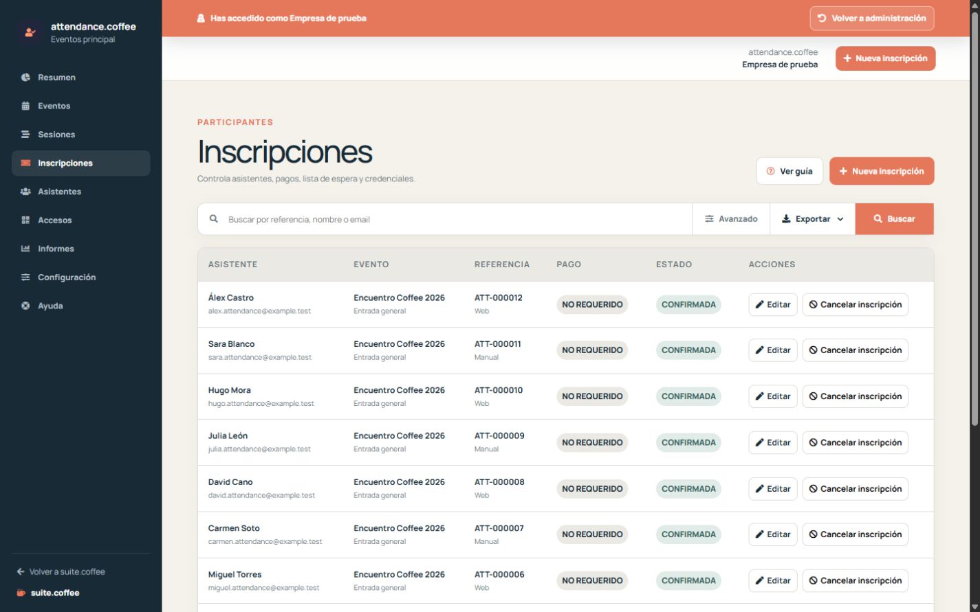
Task: Click NO REQUERIDO badge in Carmen Soto row
Action: pyautogui.click(x=592, y=534)
